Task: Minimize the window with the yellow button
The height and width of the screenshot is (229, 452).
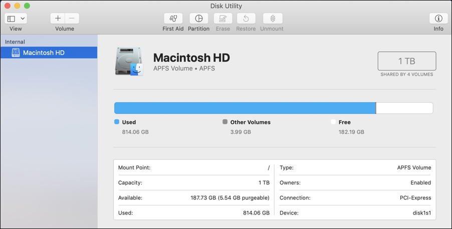Action: [x=18, y=6]
